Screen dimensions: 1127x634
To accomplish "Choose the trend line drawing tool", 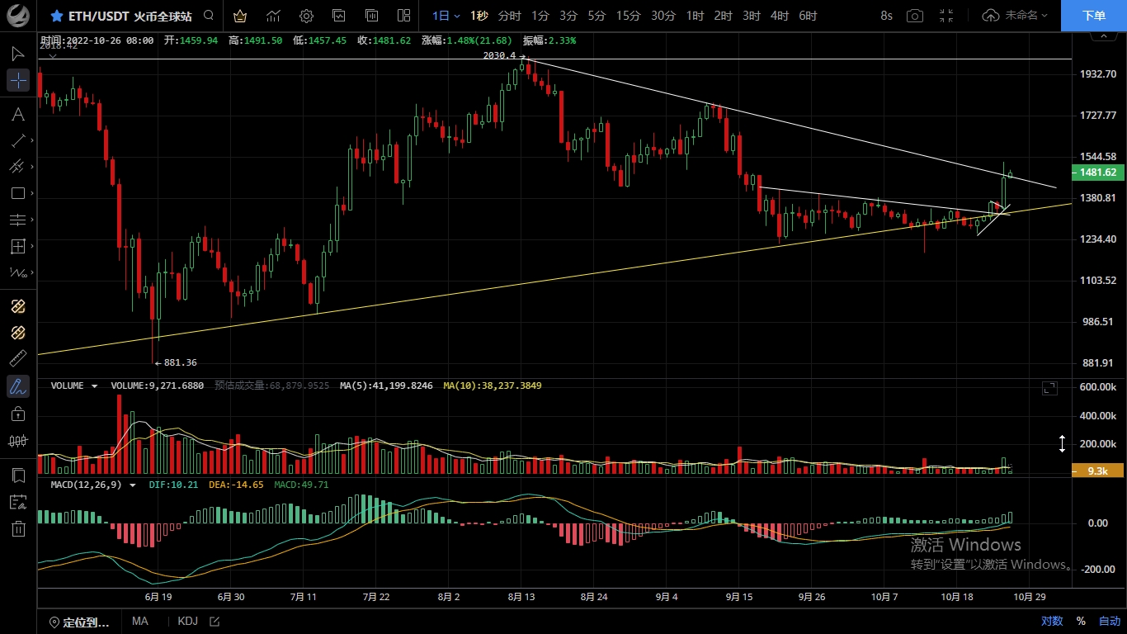I will [18, 140].
